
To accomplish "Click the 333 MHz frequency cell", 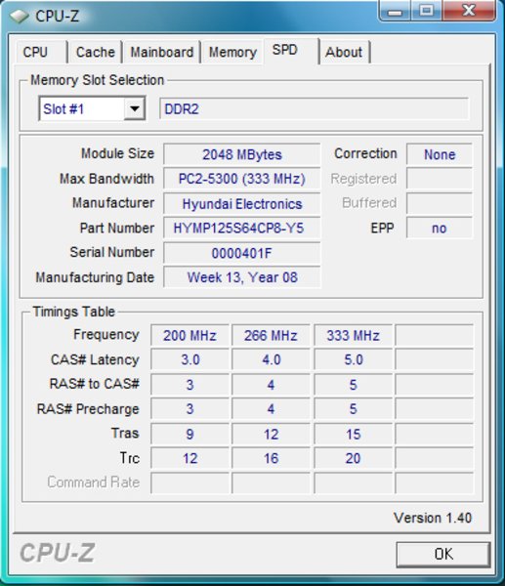I will (354, 335).
